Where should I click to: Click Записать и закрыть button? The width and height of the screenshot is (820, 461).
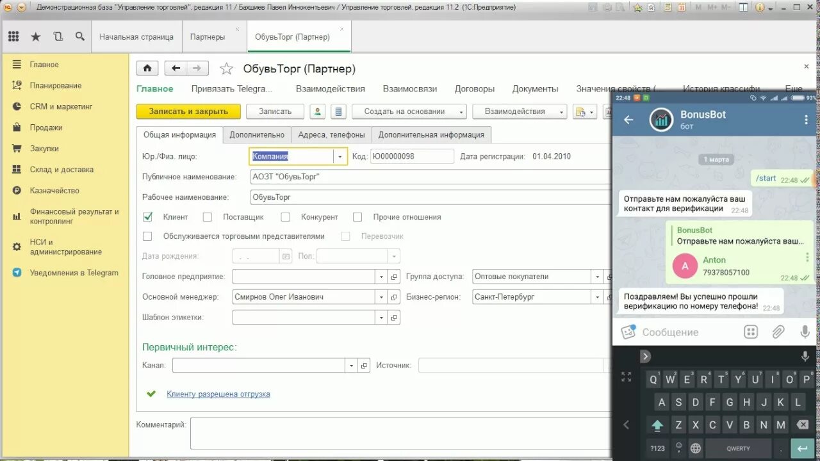(x=188, y=111)
